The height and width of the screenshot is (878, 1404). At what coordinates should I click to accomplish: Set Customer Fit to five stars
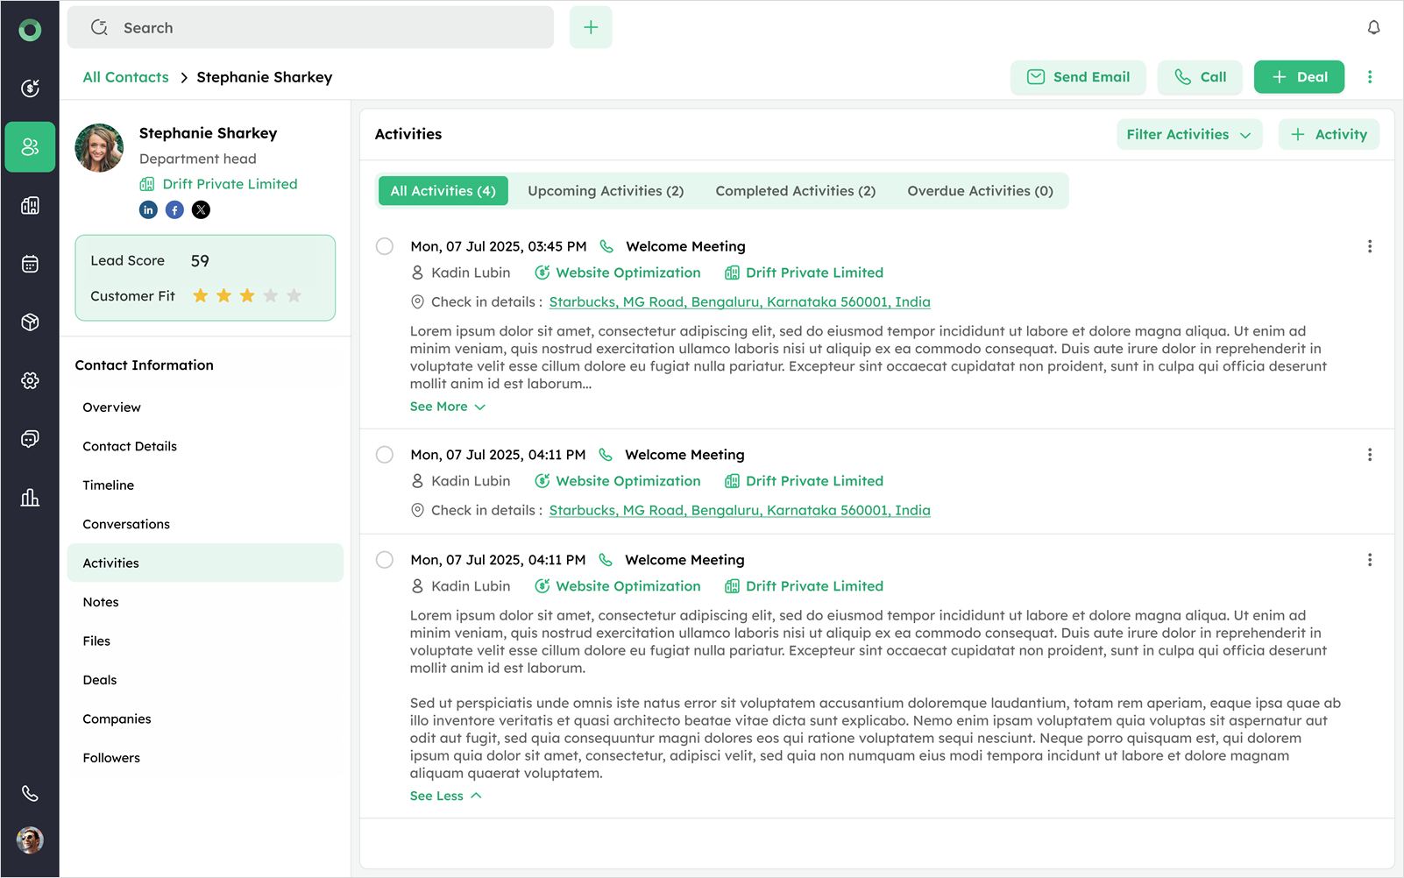(294, 296)
